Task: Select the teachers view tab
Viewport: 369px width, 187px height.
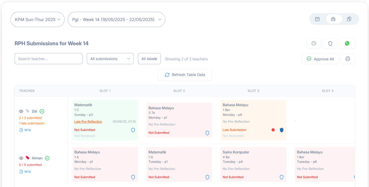Action: [x=333, y=19]
